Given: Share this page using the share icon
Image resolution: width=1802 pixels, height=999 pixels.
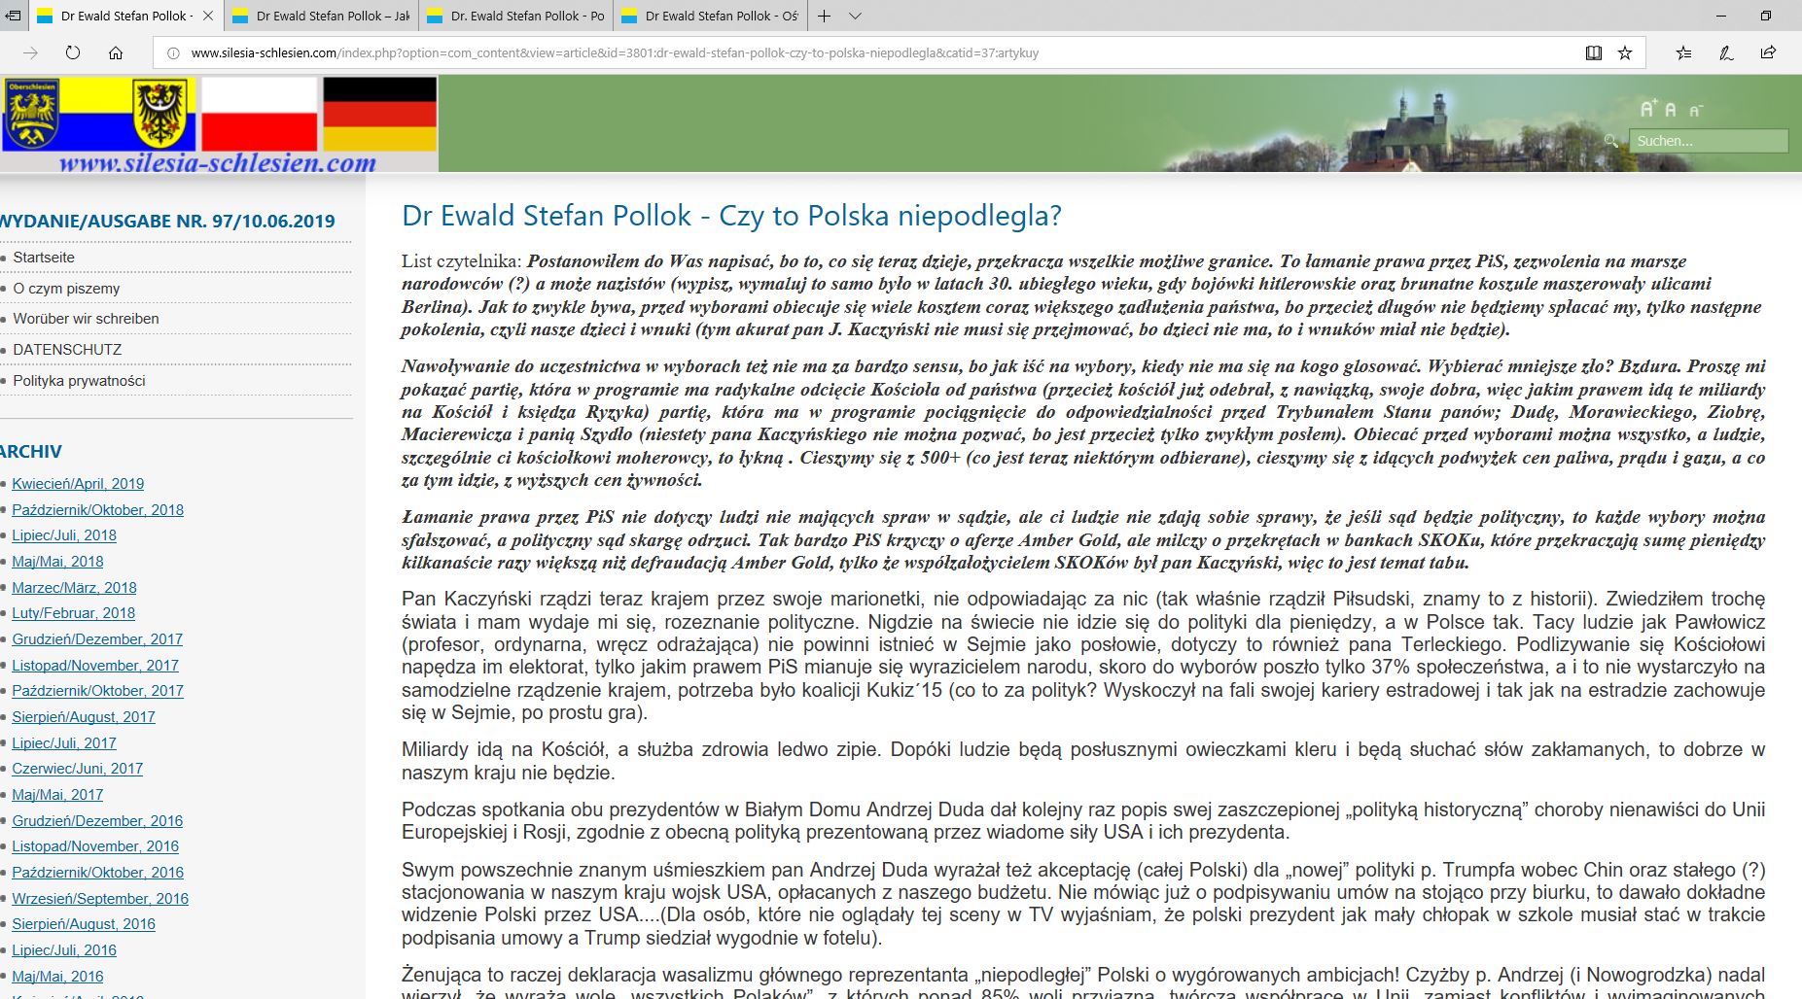Looking at the screenshot, I should (x=1768, y=53).
